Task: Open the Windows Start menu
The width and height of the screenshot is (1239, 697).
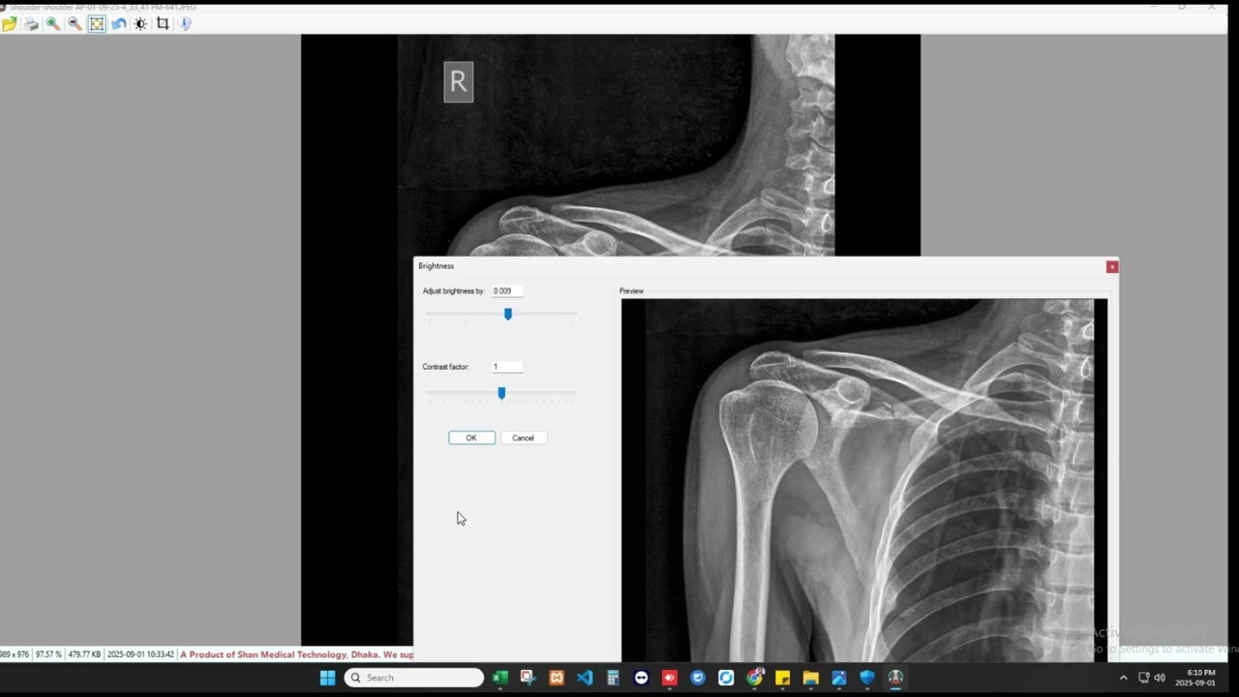Action: click(327, 678)
